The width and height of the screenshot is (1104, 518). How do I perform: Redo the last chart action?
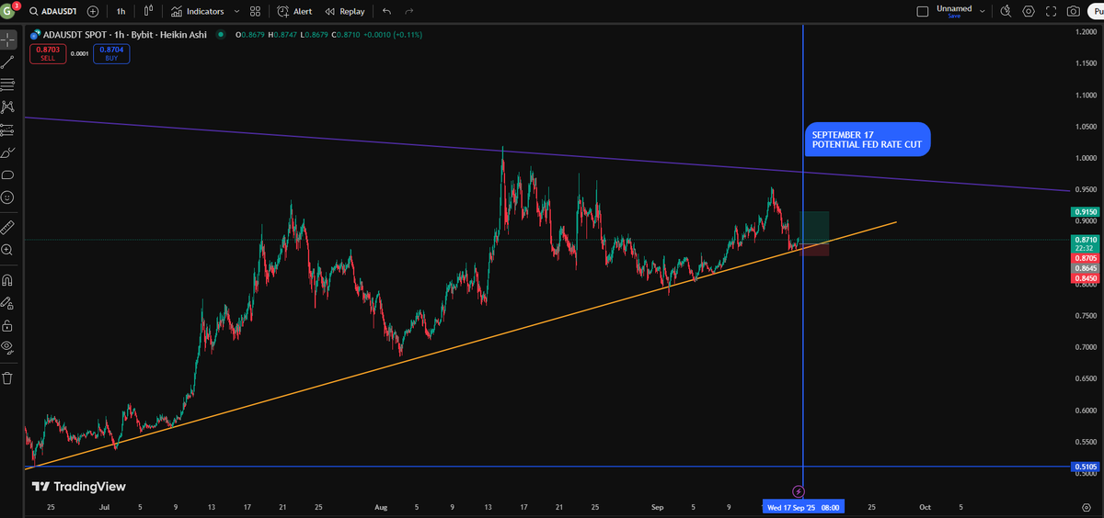pos(408,11)
